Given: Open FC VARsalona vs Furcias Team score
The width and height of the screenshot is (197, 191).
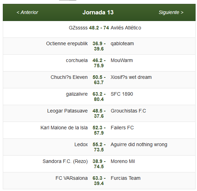Looking at the screenshot, I should coord(99,181).
